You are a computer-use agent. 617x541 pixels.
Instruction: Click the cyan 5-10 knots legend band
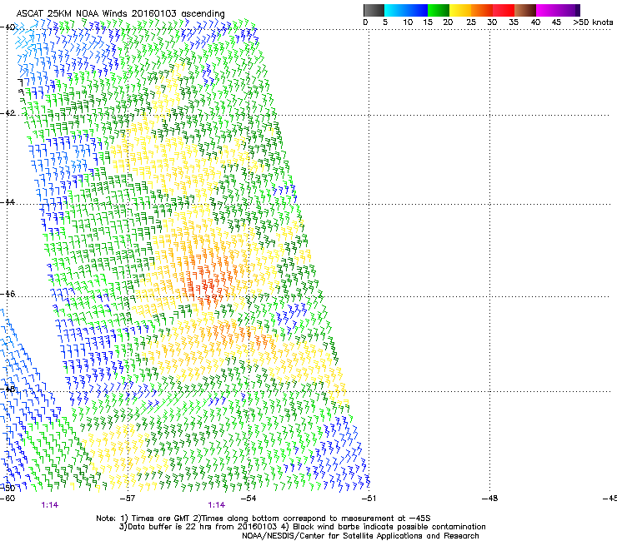tap(394, 10)
